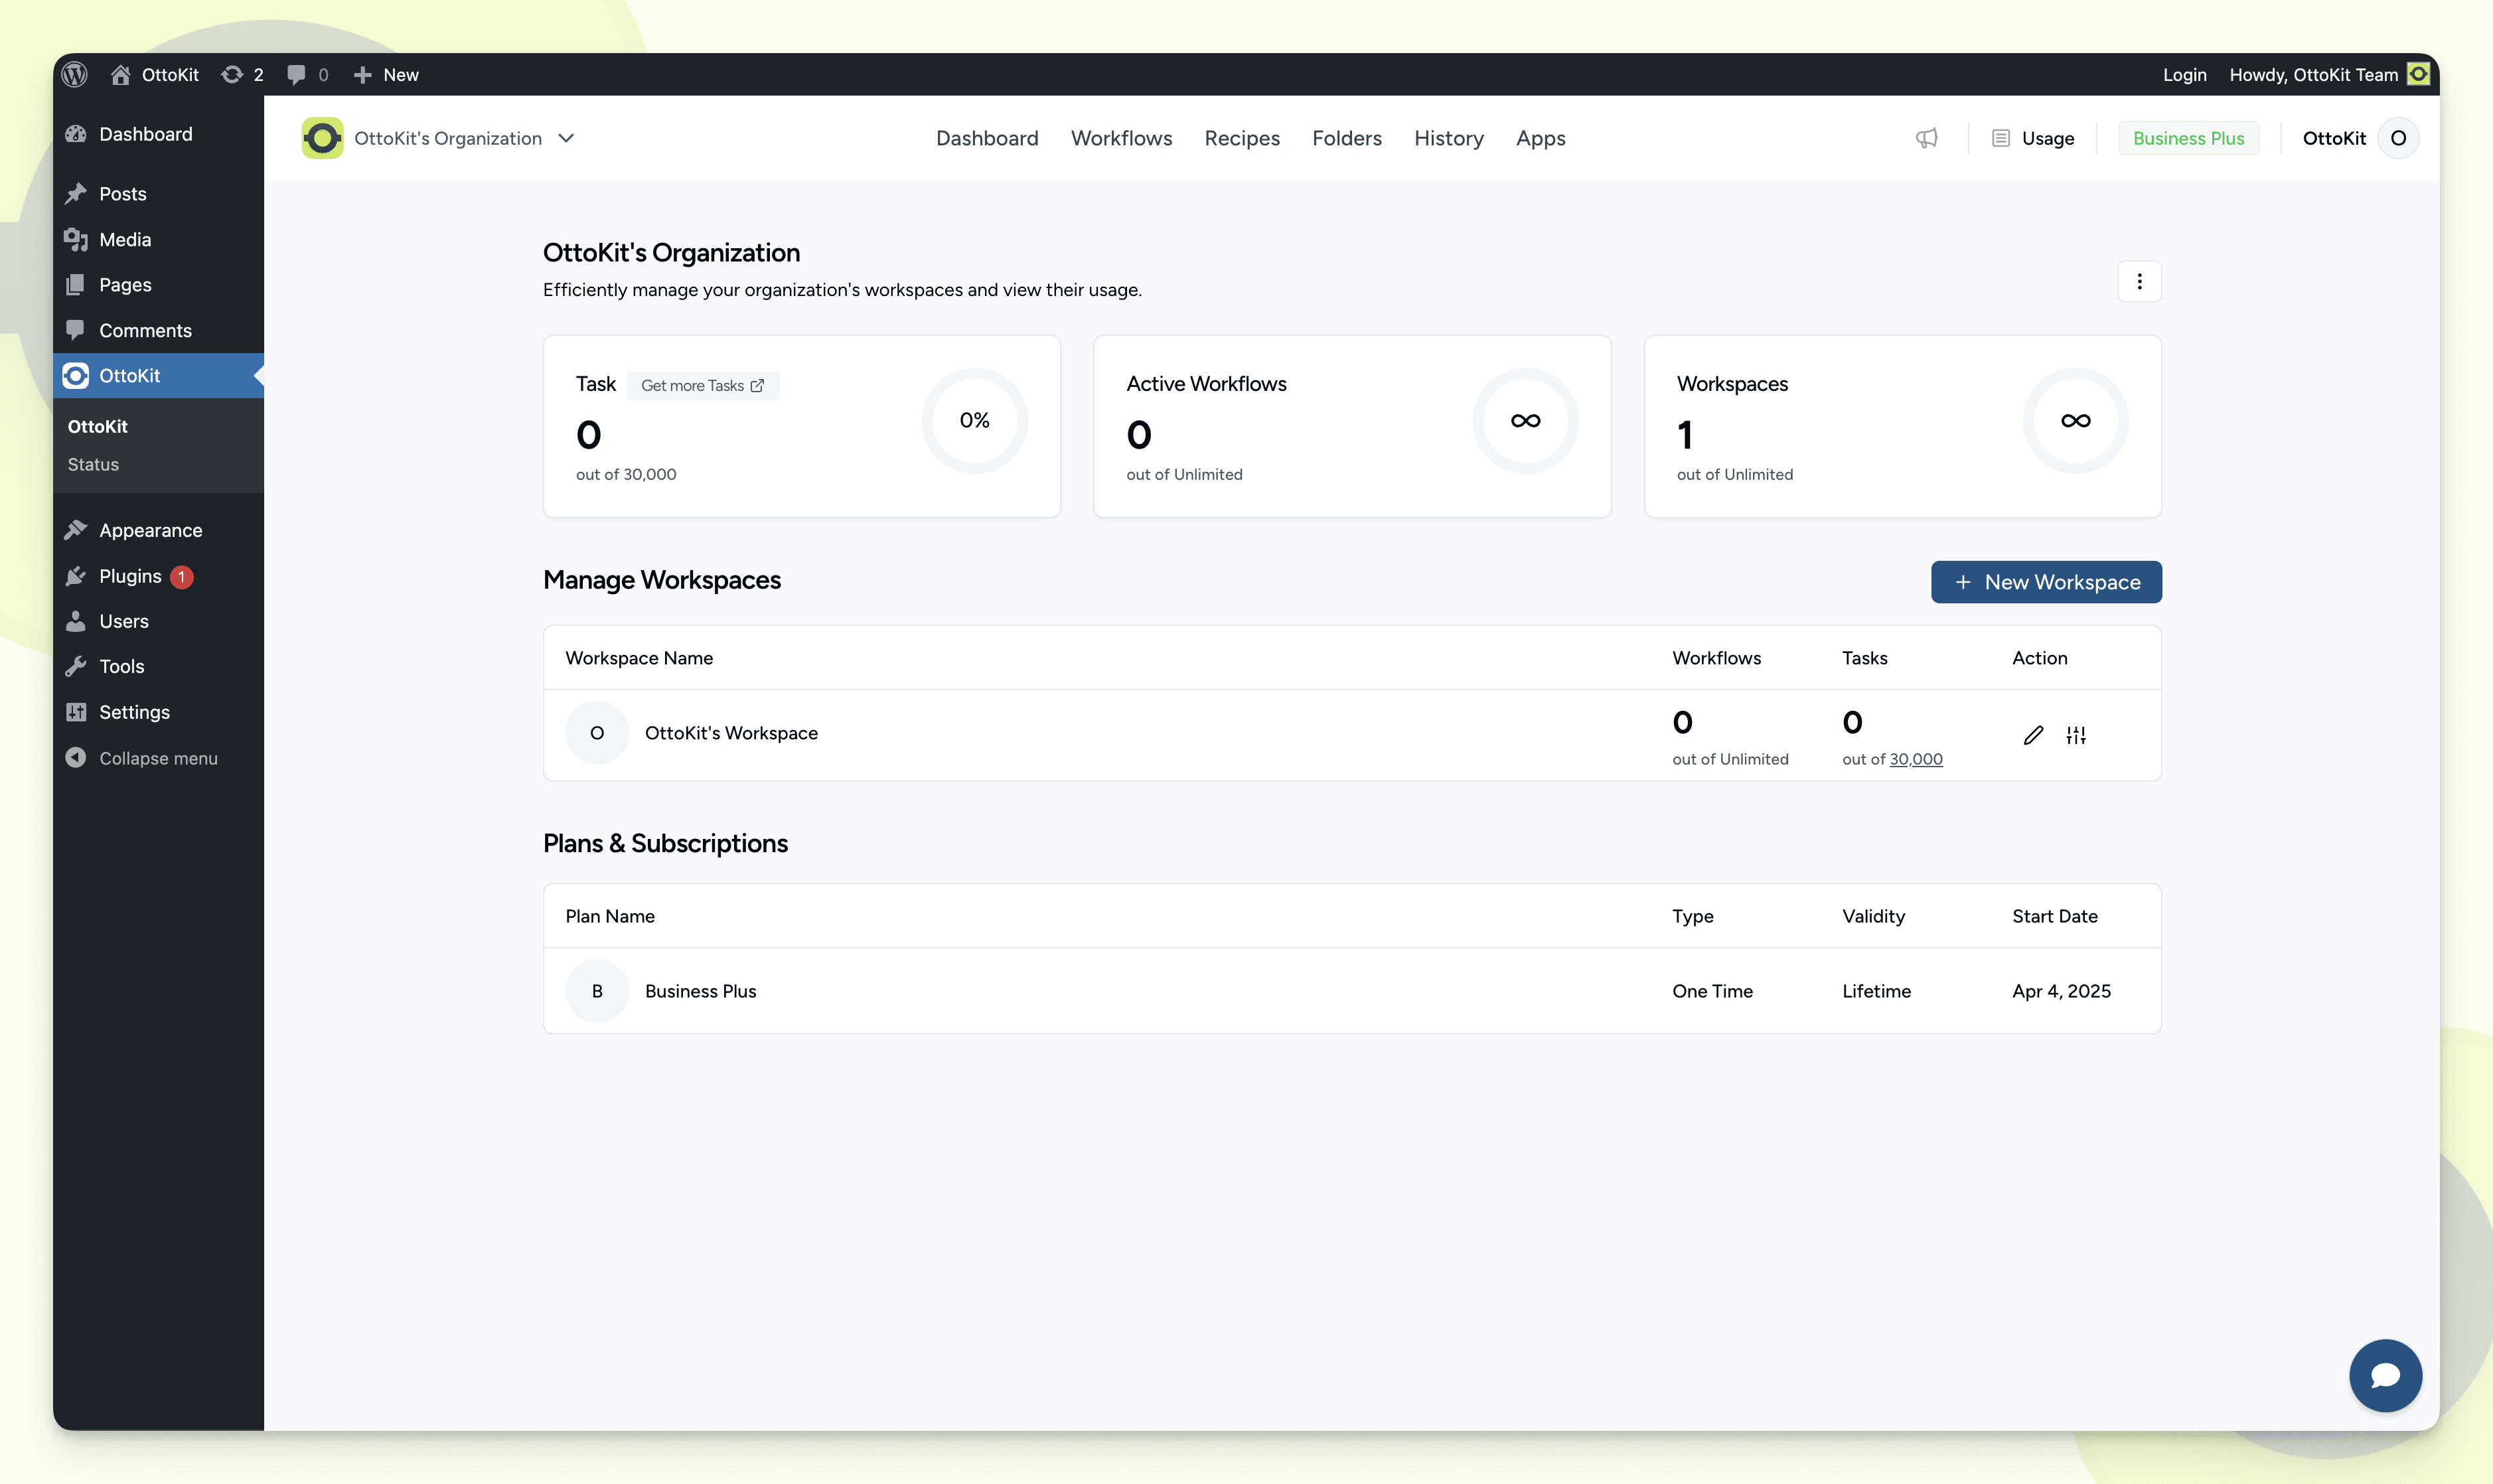Open the Usage page
This screenshot has height=1484, width=2493.
click(2033, 138)
